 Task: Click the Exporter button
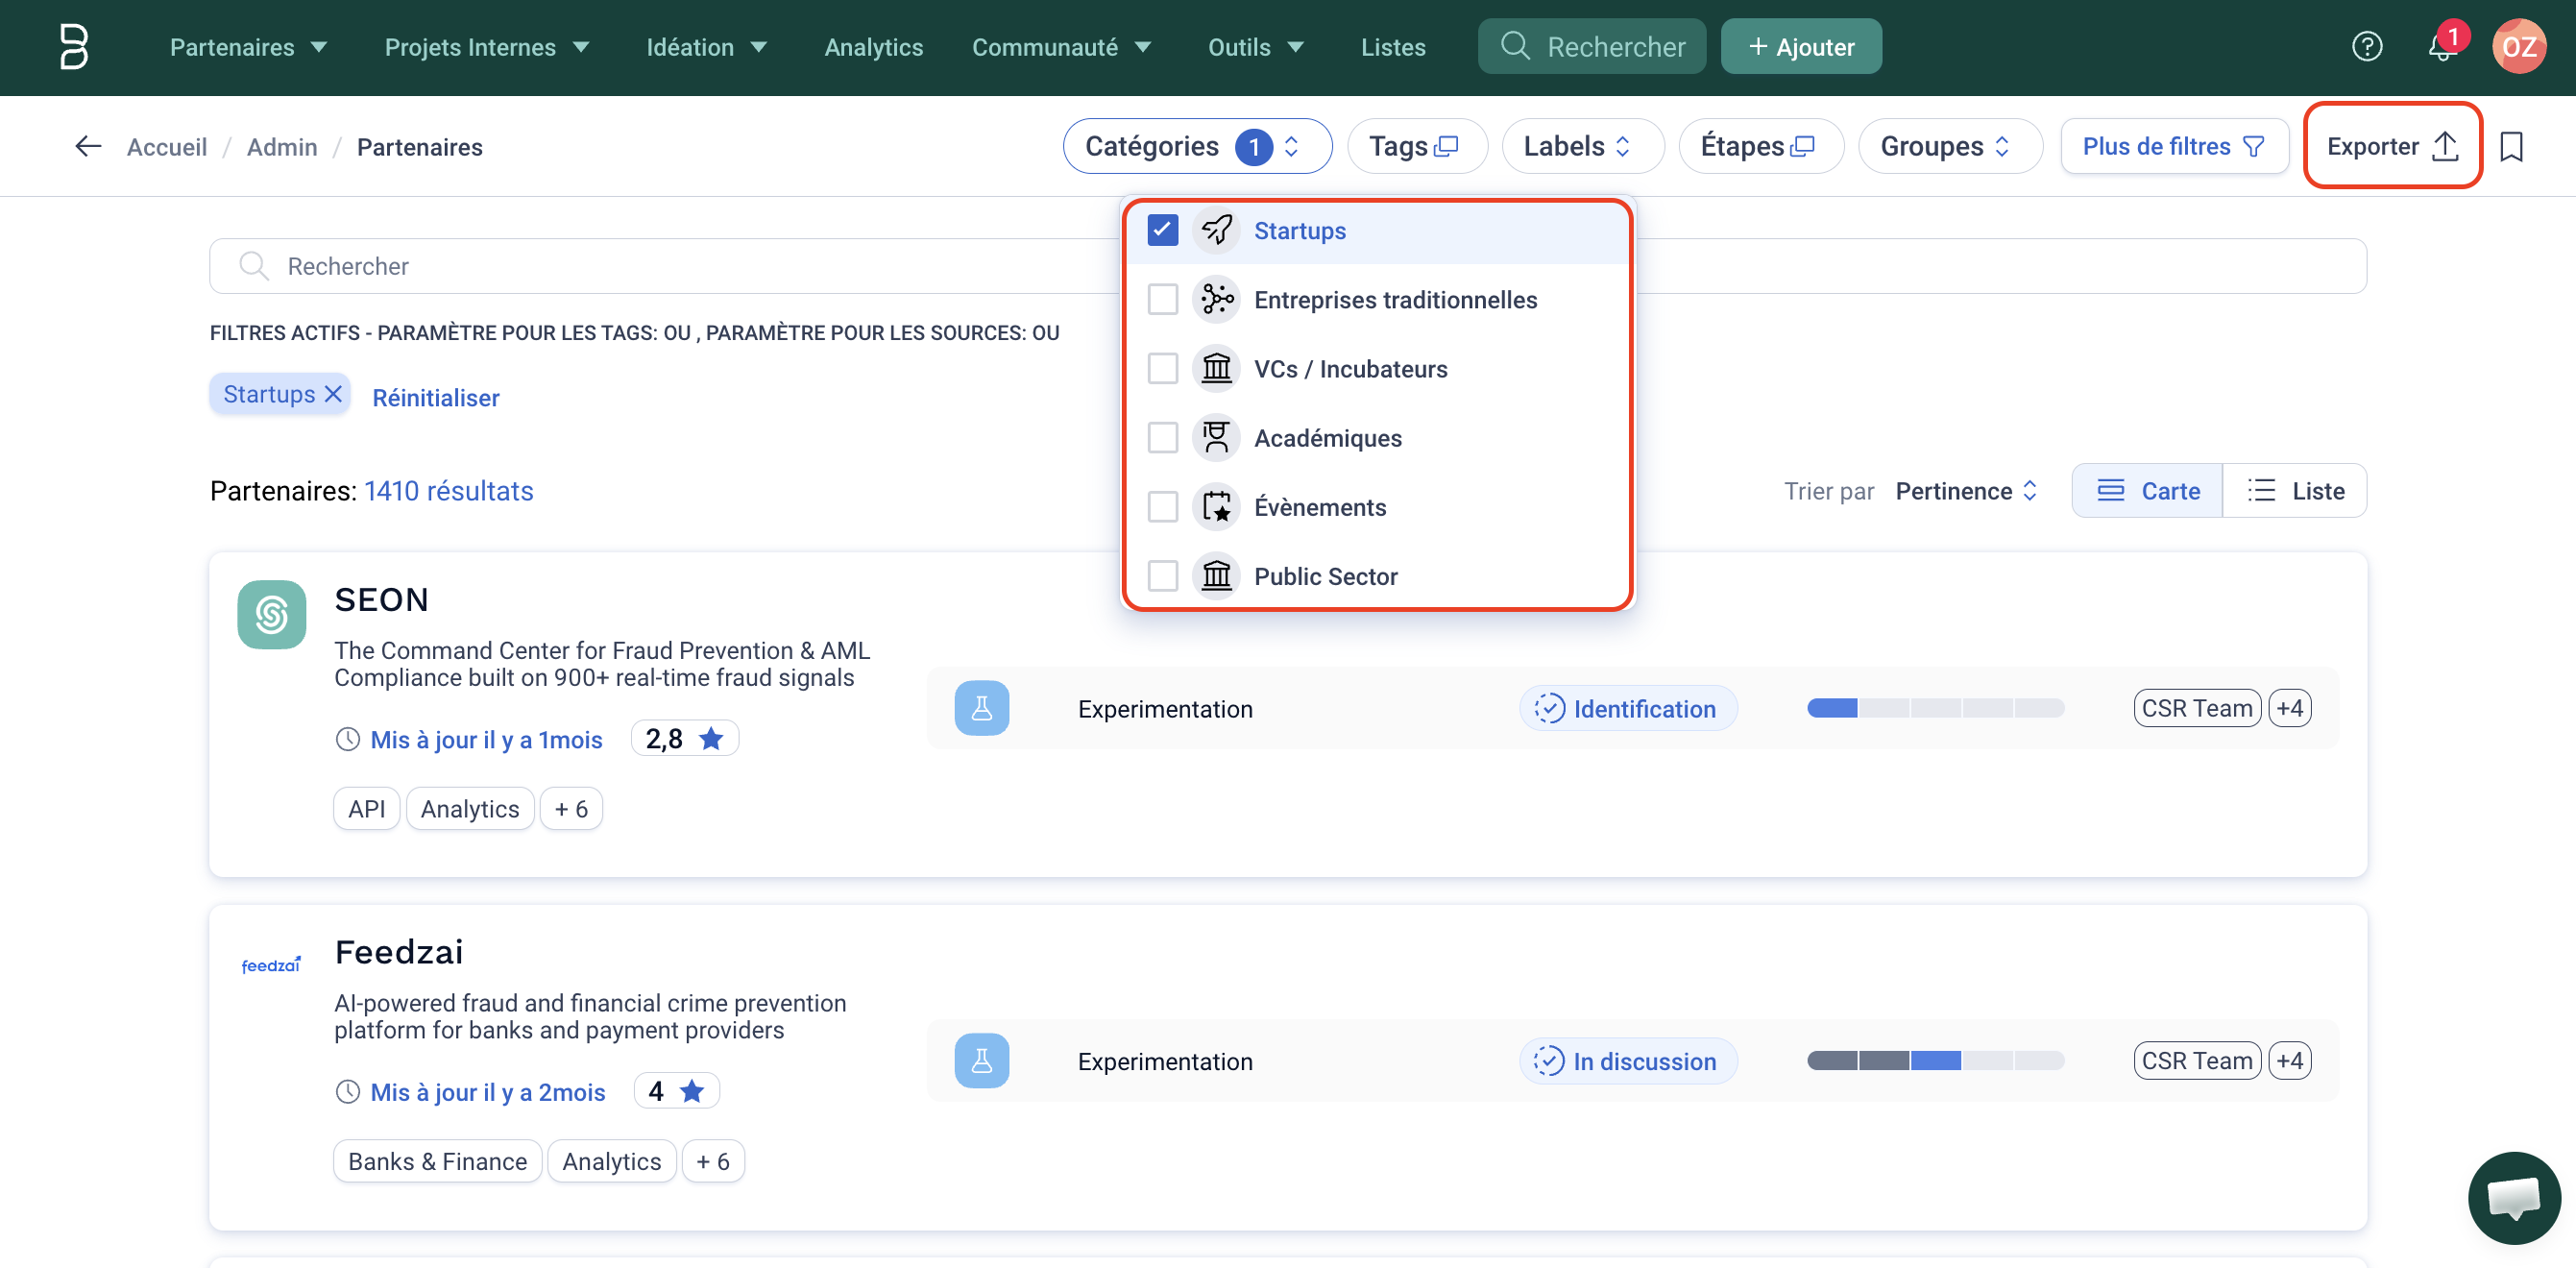point(2392,146)
